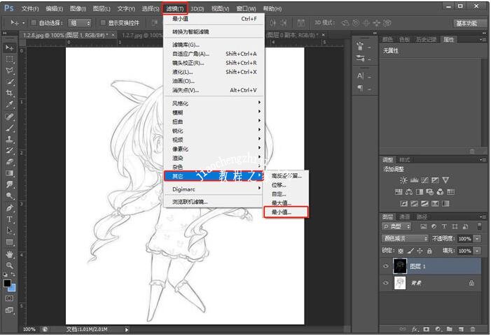Viewport: 491px width, 336px height.
Task: Click 液化(L)... in the filter menu
Action: pyautogui.click(x=183, y=72)
